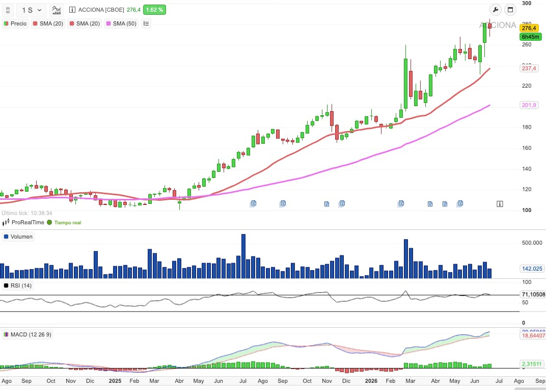Toggle fullscreen chart window icon
This screenshot has width=546, height=390.
pyautogui.click(x=510, y=10)
